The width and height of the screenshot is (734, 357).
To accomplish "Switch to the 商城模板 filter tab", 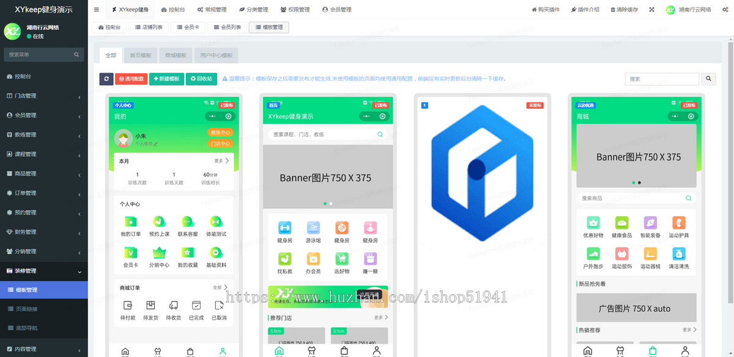I will (x=176, y=56).
